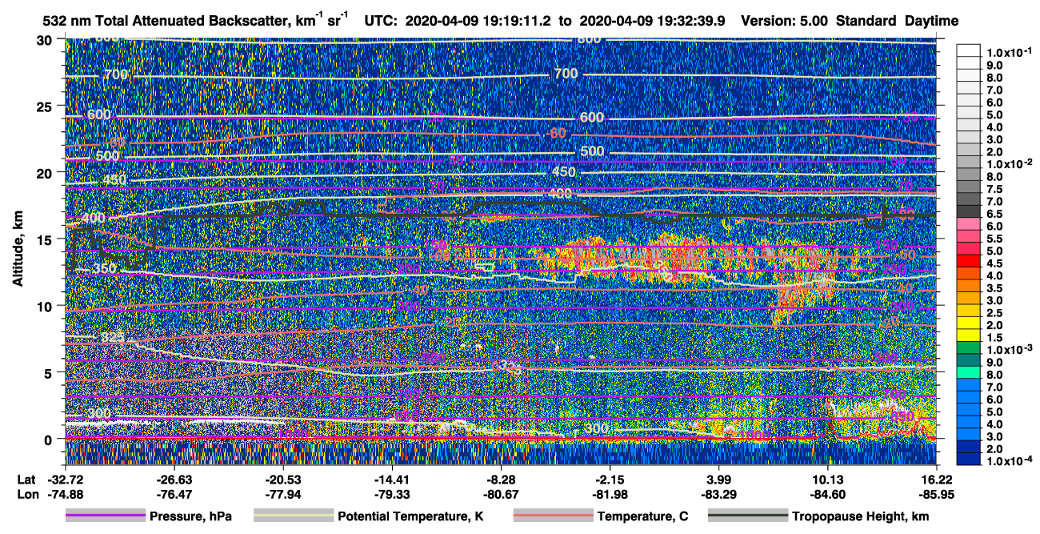Click longitude value '-84.60'
Image resolution: width=1040 pixels, height=534 pixels.
pos(828,495)
